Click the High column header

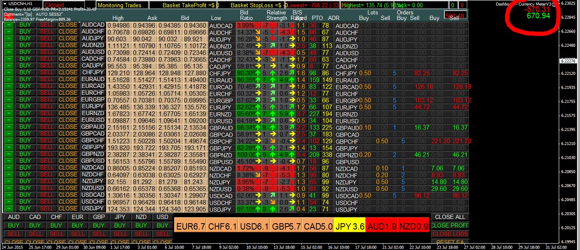coord(118,18)
